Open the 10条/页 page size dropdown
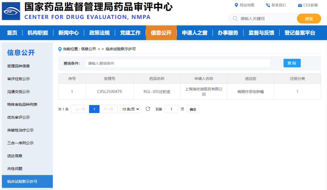Viewport: 327px width, 190px height. pyautogui.click(x=130, y=109)
